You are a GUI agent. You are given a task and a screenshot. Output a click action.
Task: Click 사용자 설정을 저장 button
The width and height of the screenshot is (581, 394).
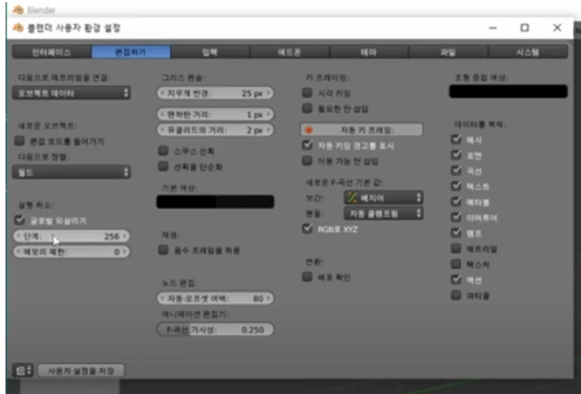pos(81,370)
